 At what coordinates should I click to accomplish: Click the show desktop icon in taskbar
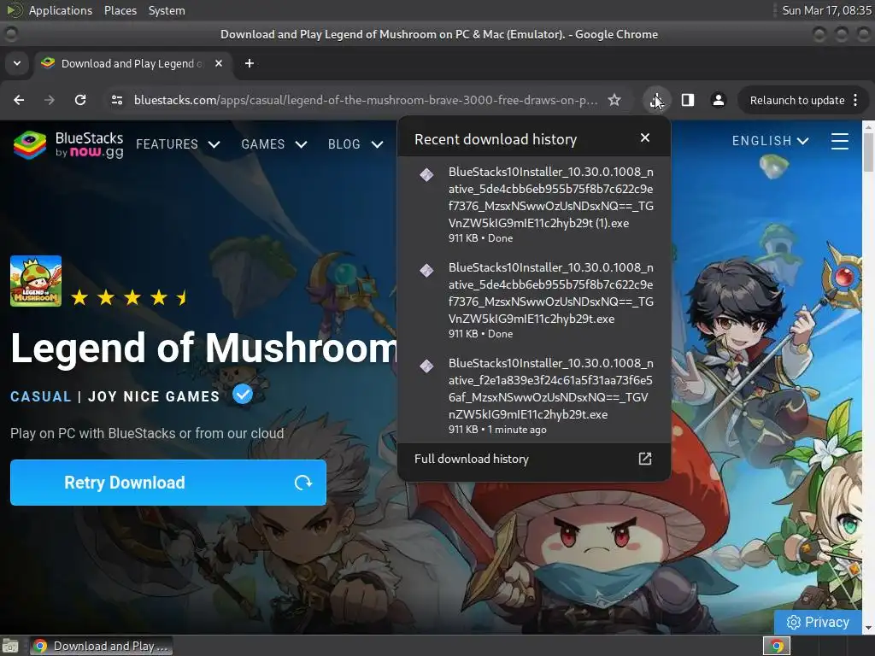pos(10,646)
